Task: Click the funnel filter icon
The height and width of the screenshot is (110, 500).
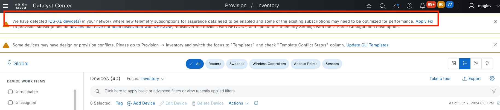Action: pos(494,91)
